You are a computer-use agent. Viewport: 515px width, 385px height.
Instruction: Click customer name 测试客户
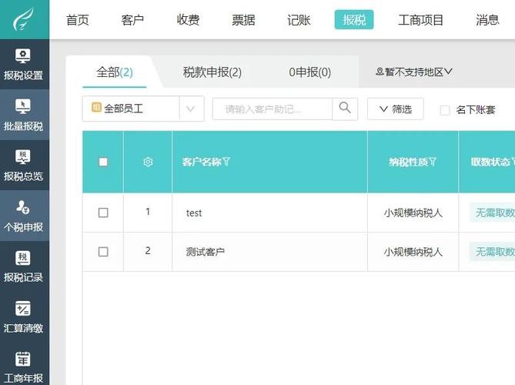pyautogui.click(x=206, y=252)
